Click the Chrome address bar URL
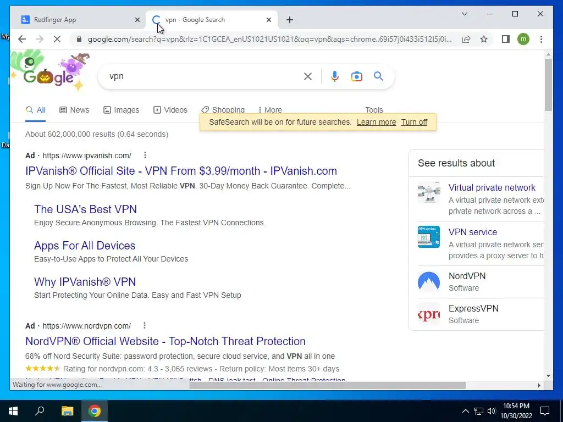563x422 pixels. point(270,39)
